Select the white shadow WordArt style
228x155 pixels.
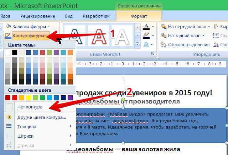point(122,36)
